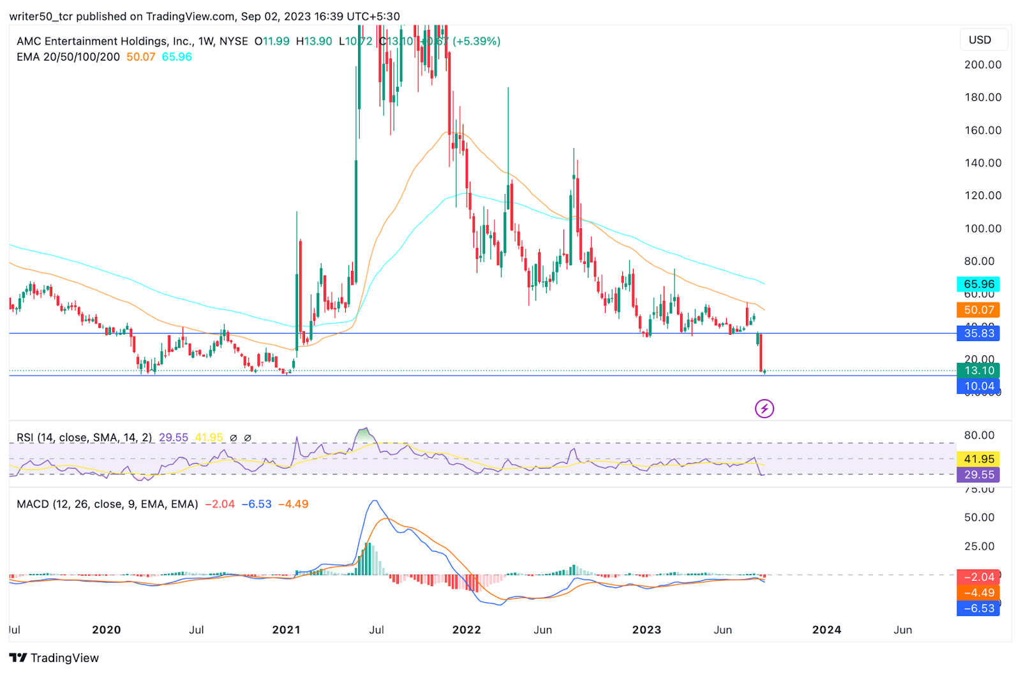Image resolution: width=1021 pixels, height=674 pixels.
Task: Click the 2022 label on the time axis
Action: [x=466, y=629]
